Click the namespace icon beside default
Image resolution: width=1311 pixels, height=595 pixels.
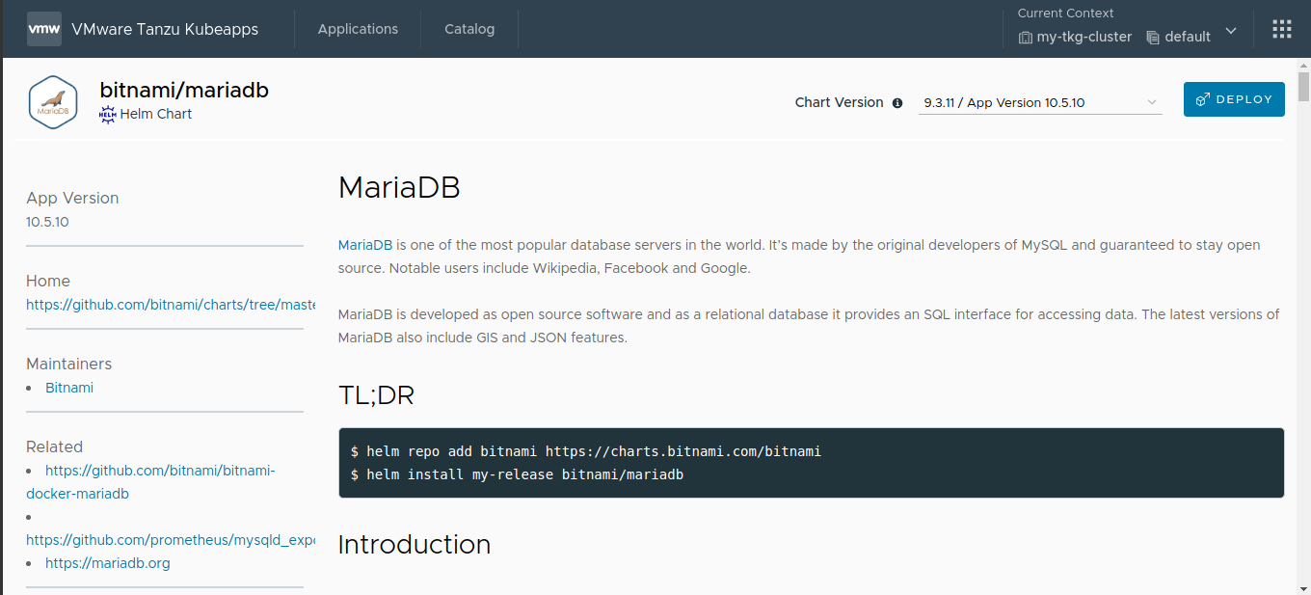pyautogui.click(x=1153, y=37)
